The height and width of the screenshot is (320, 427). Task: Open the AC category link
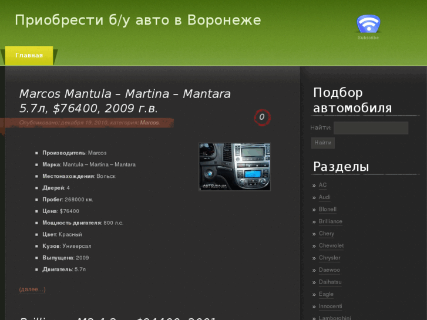[322, 185]
